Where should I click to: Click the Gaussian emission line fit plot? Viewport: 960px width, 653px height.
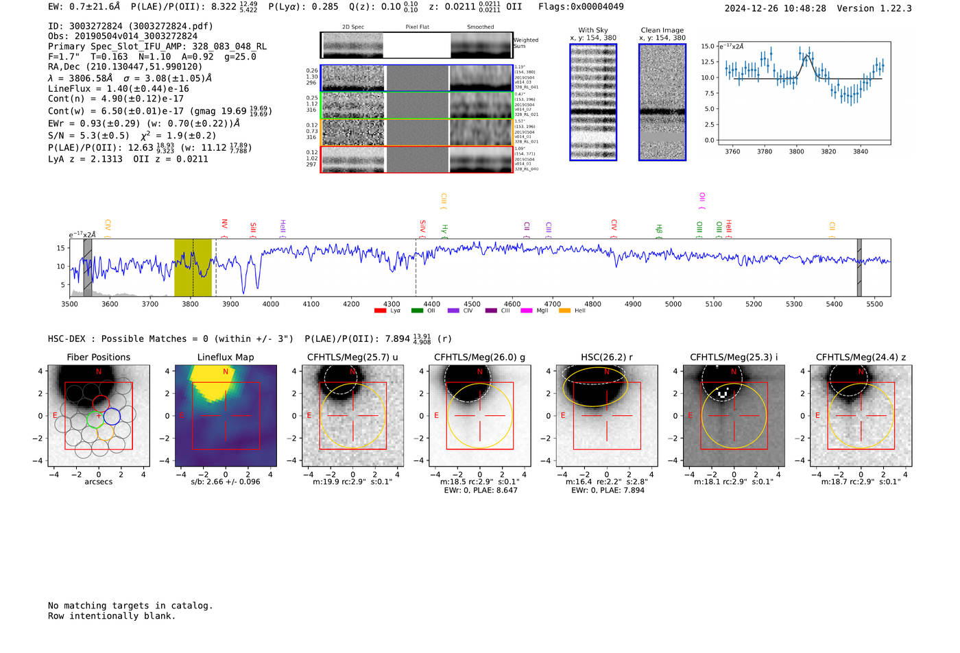pos(804,93)
